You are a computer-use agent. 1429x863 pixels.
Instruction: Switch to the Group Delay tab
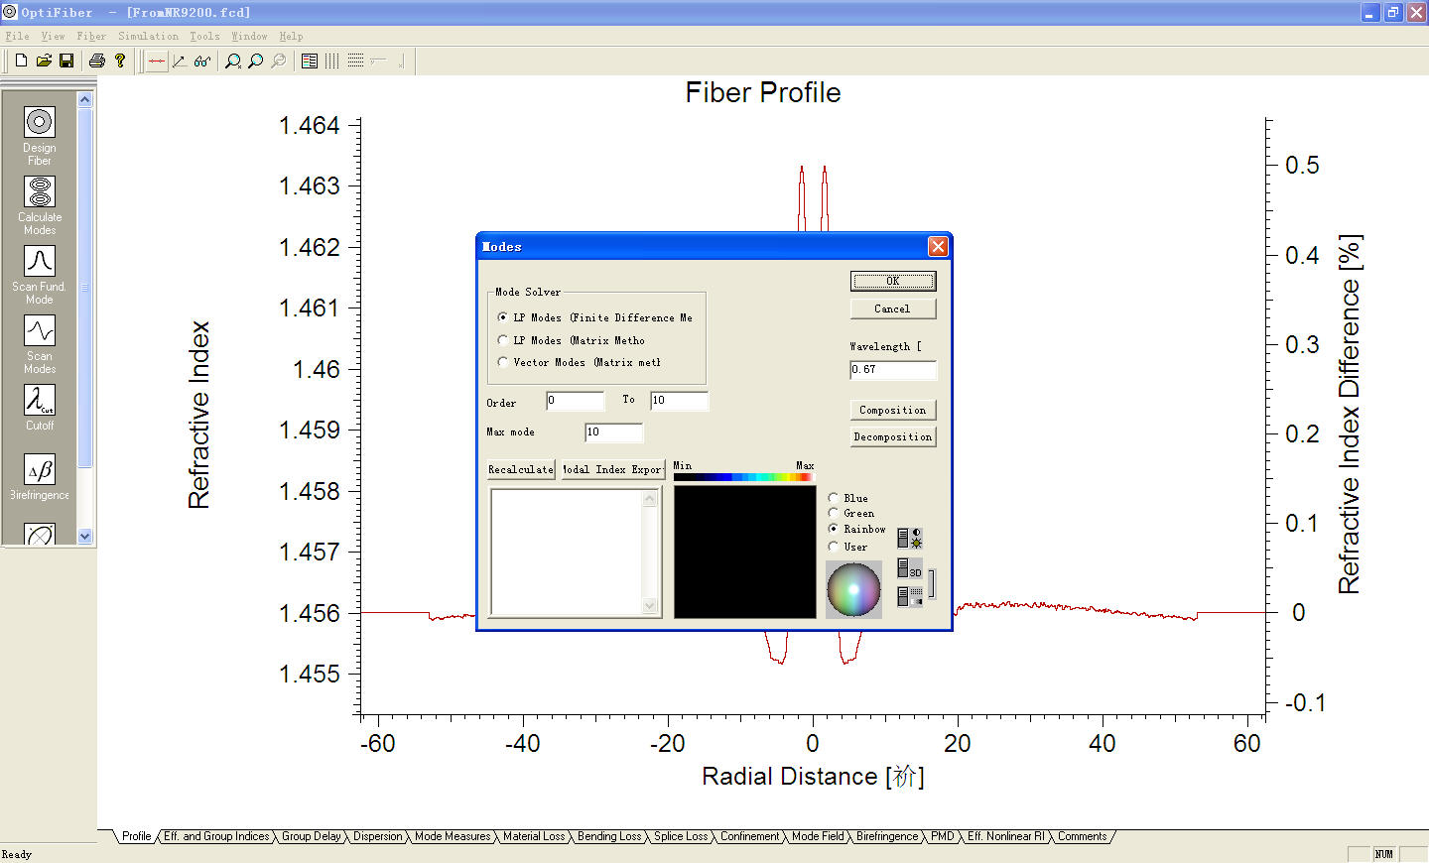pyautogui.click(x=311, y=836)
